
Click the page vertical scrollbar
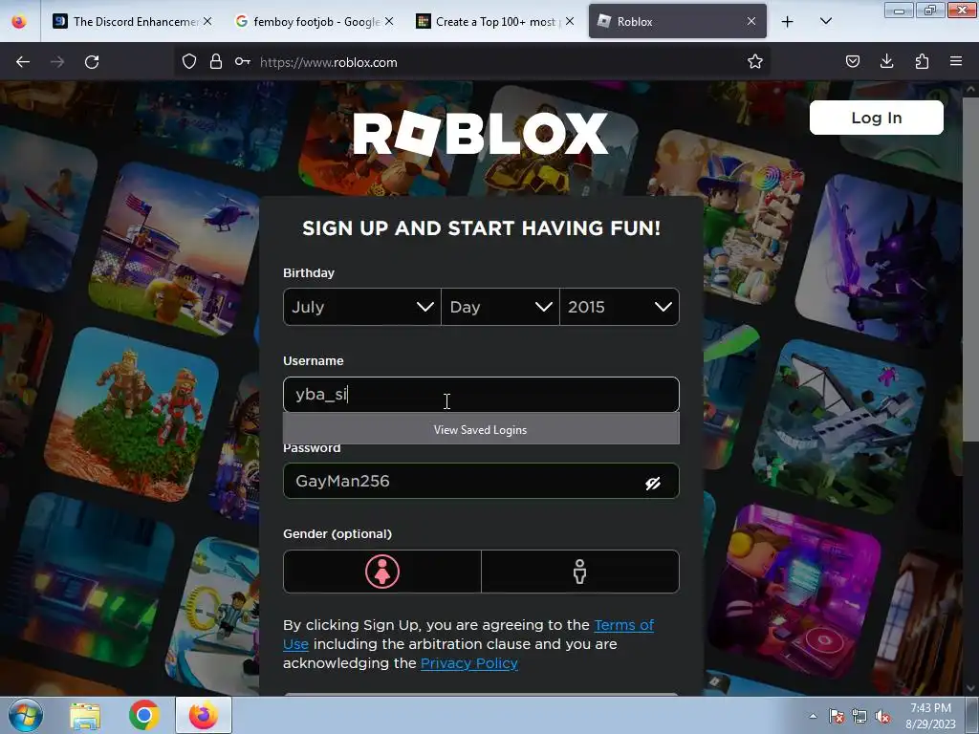coord(970,269)
